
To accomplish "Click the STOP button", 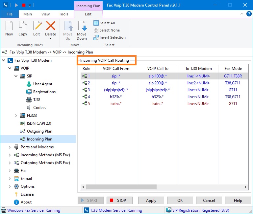I will click(119, 201).
